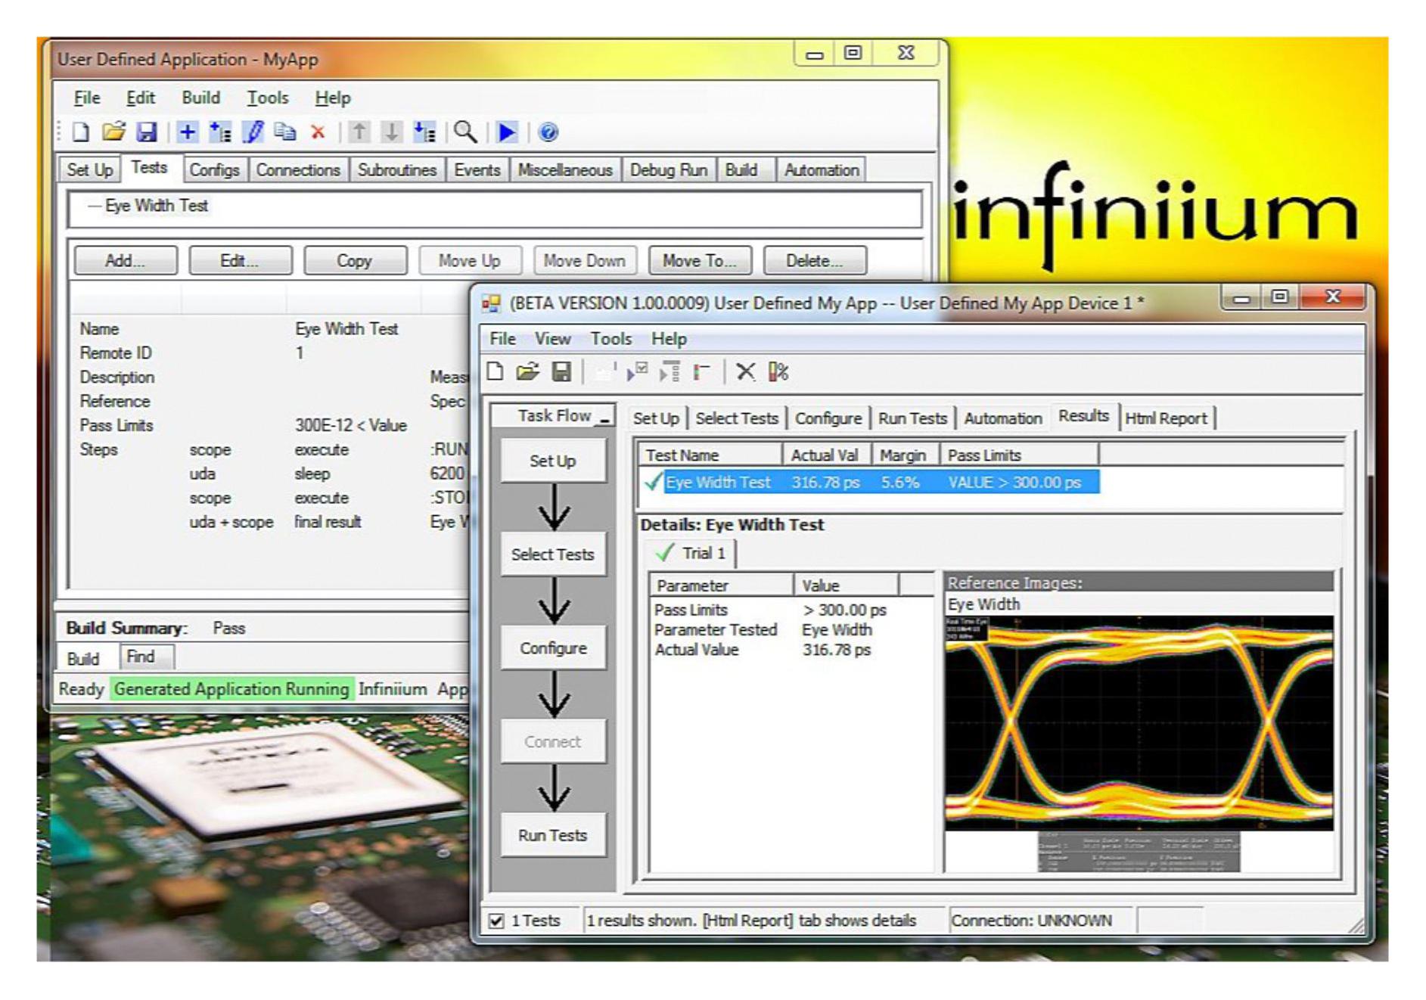Click red-green bar limits icon
Screen dimensions: 1426x1000
701,371
